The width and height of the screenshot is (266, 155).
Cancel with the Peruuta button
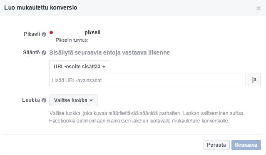(x=216, y=145)
